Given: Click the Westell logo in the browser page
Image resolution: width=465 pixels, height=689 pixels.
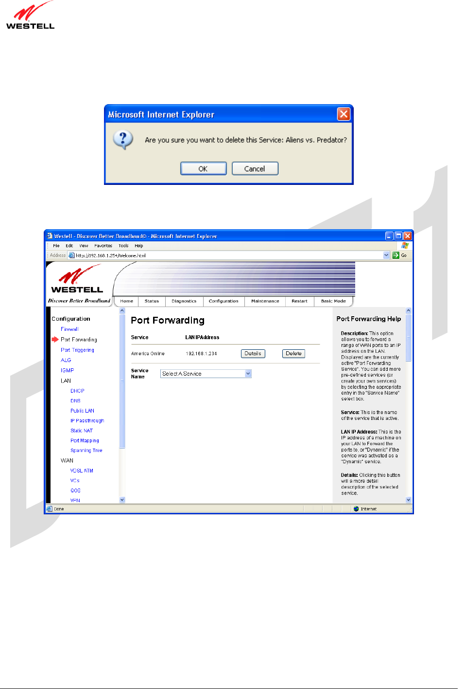Looking at the screenshot, I should [77, 279].
